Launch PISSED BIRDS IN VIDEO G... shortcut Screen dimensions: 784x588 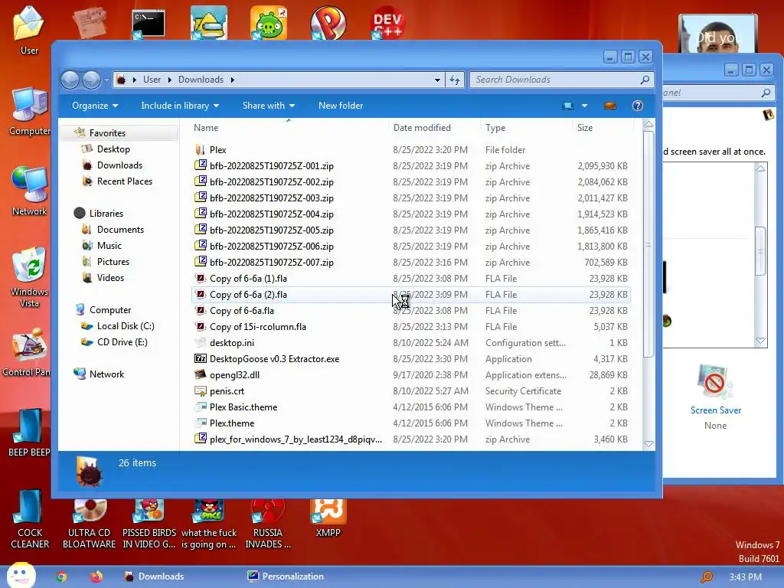149,524
